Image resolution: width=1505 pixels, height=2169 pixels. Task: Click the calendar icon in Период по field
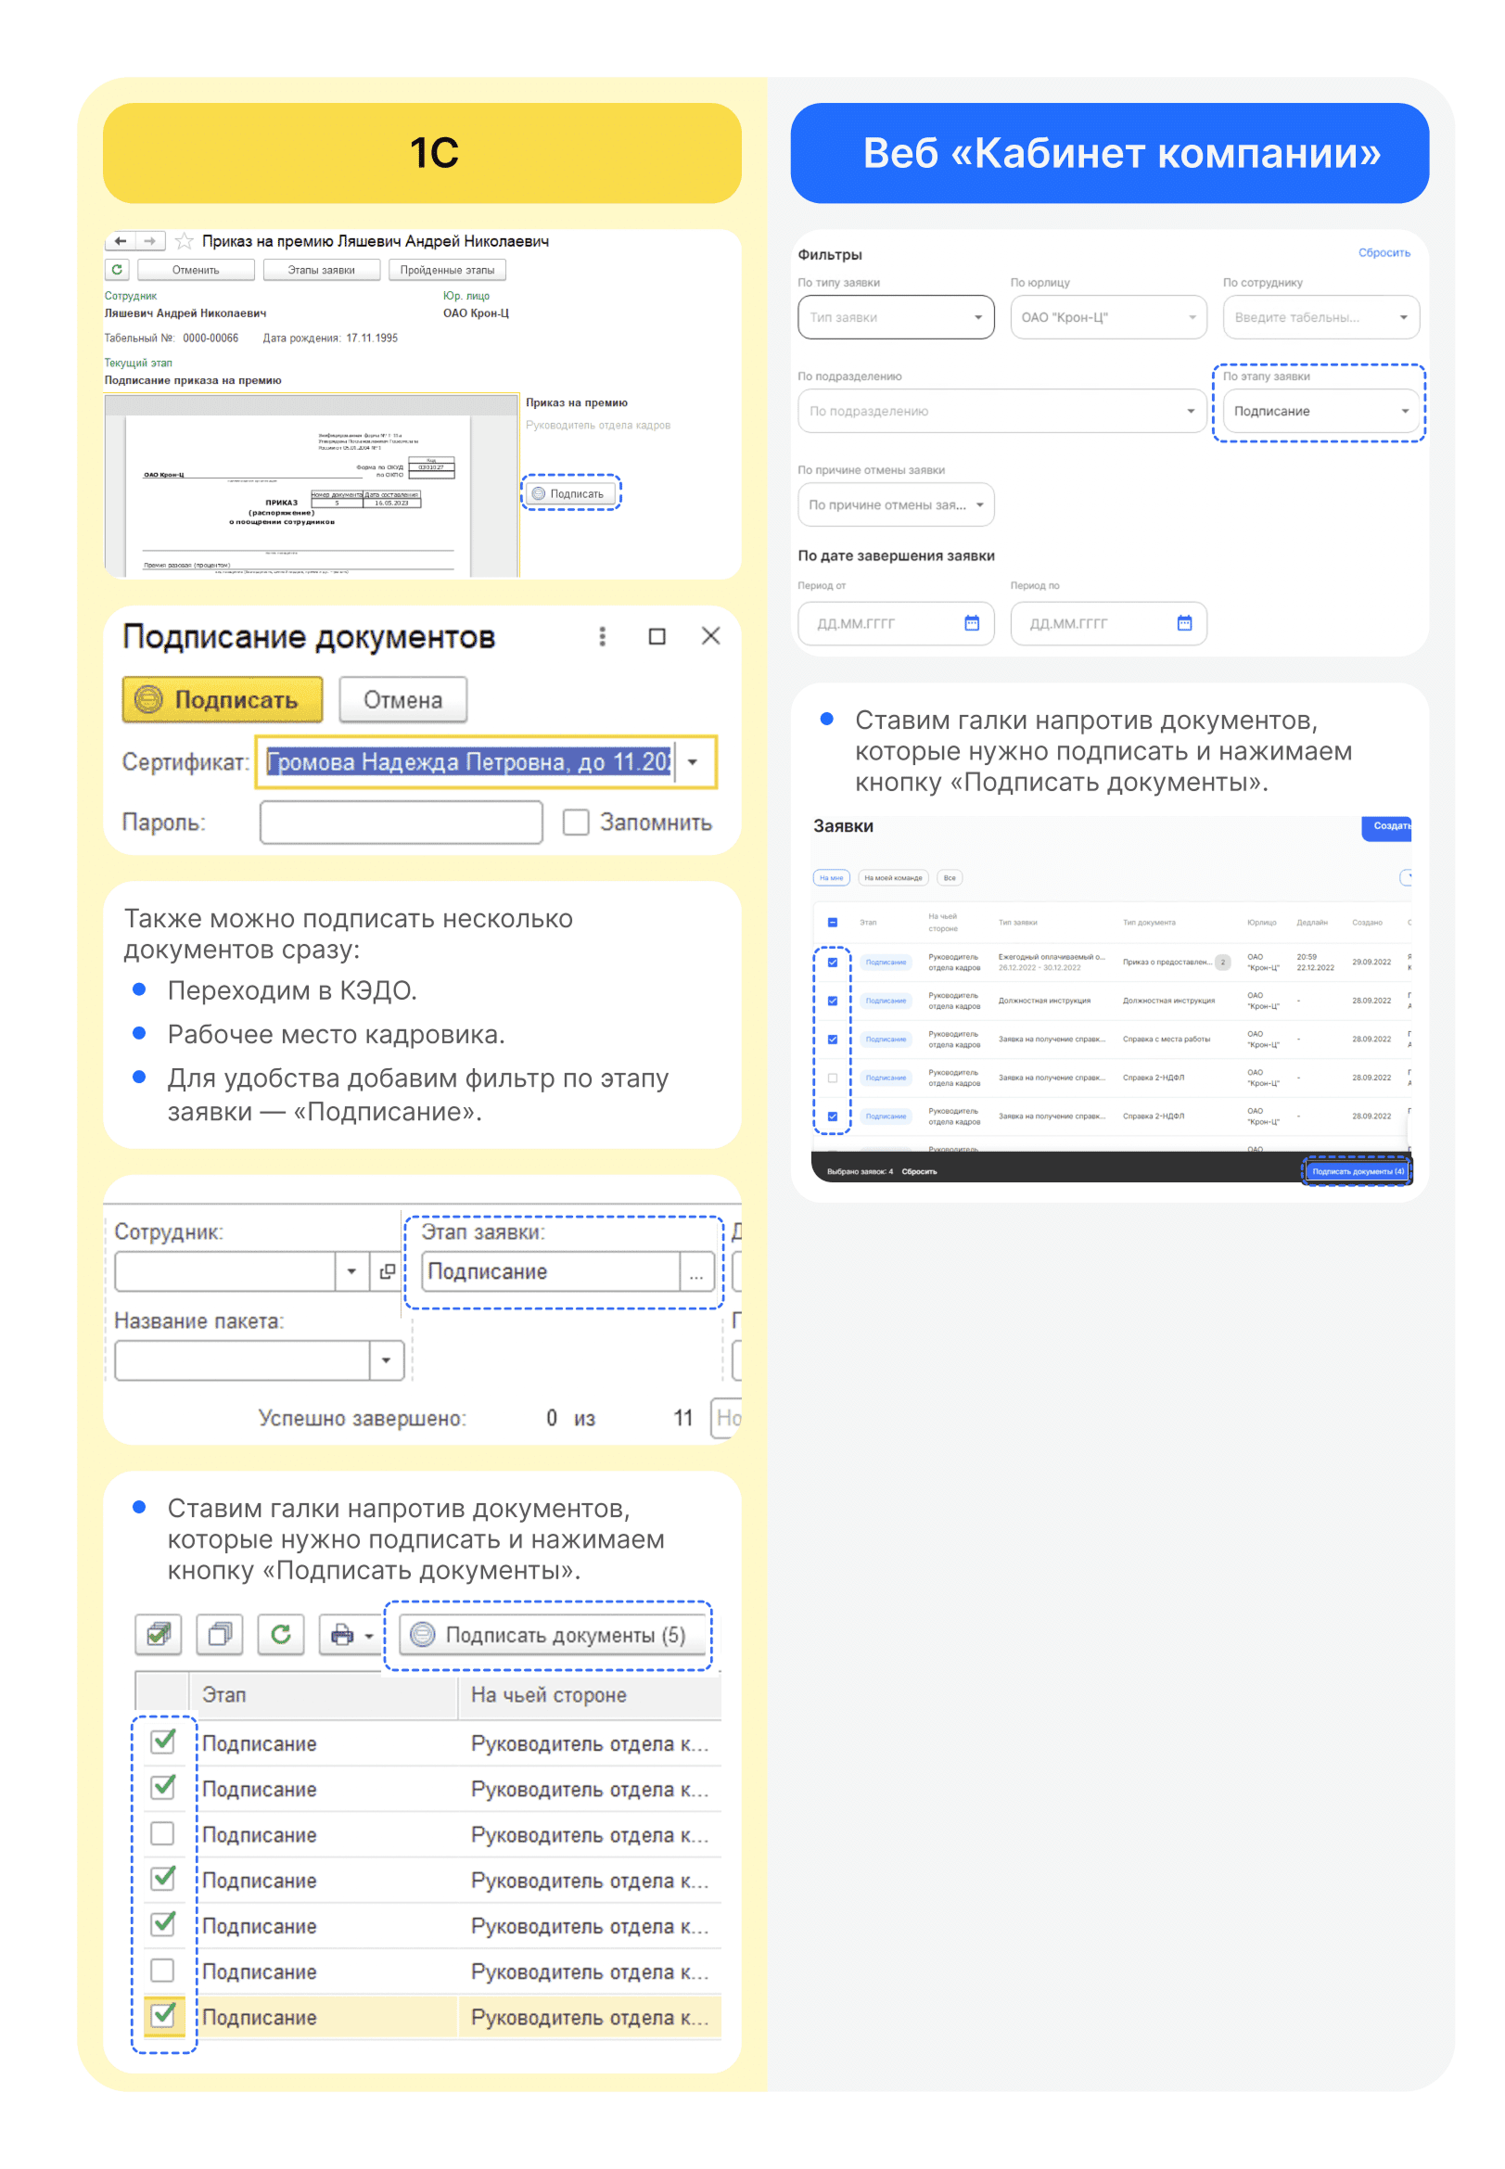coord(1185,623)
